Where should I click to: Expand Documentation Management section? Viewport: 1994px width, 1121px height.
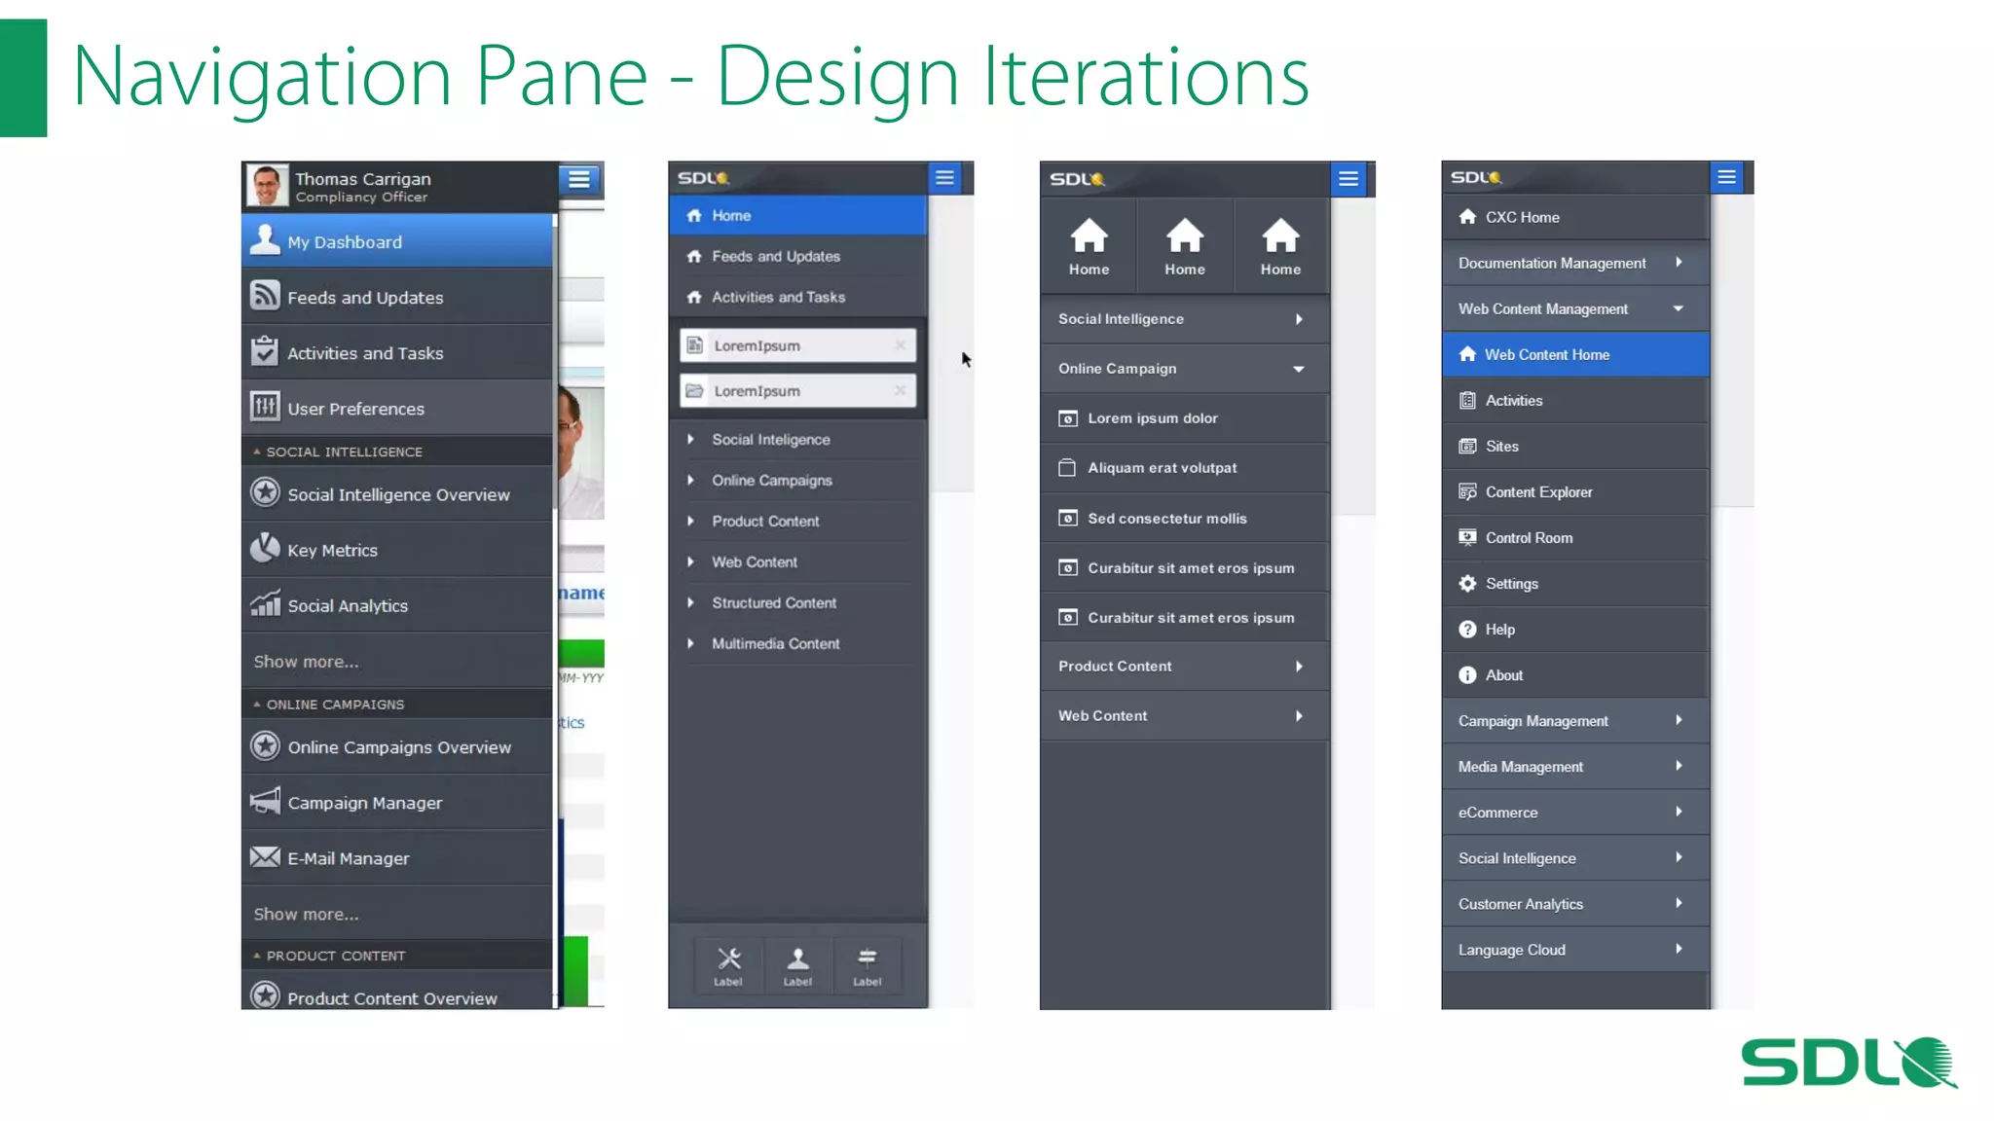[1575, 263]
